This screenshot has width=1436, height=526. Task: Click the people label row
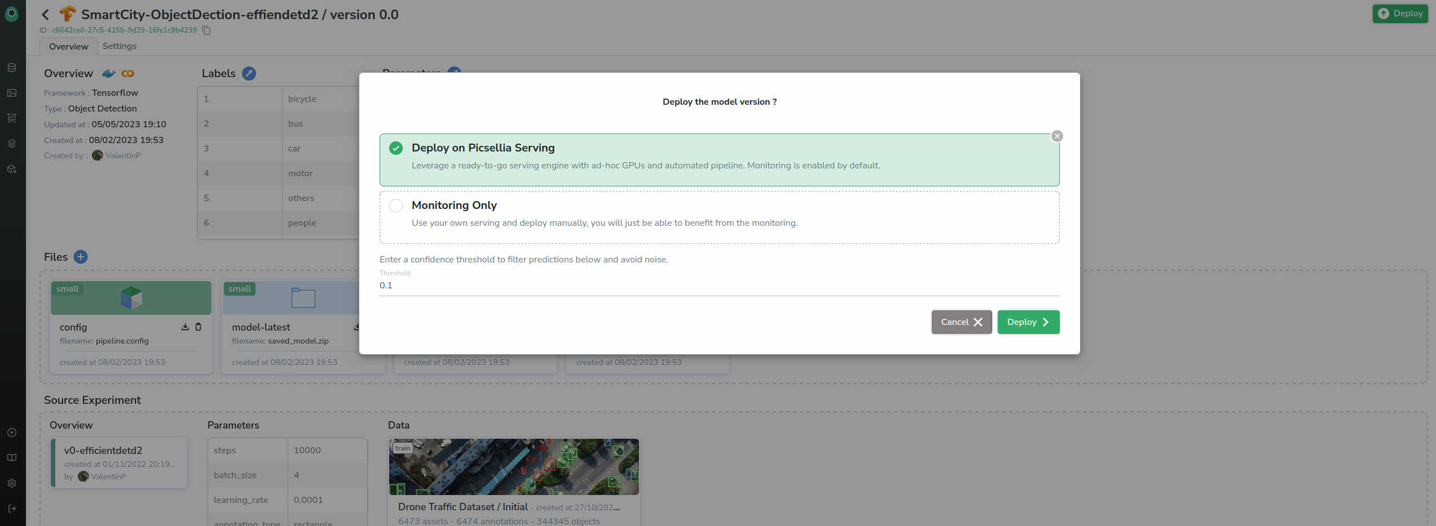point(279,223)
